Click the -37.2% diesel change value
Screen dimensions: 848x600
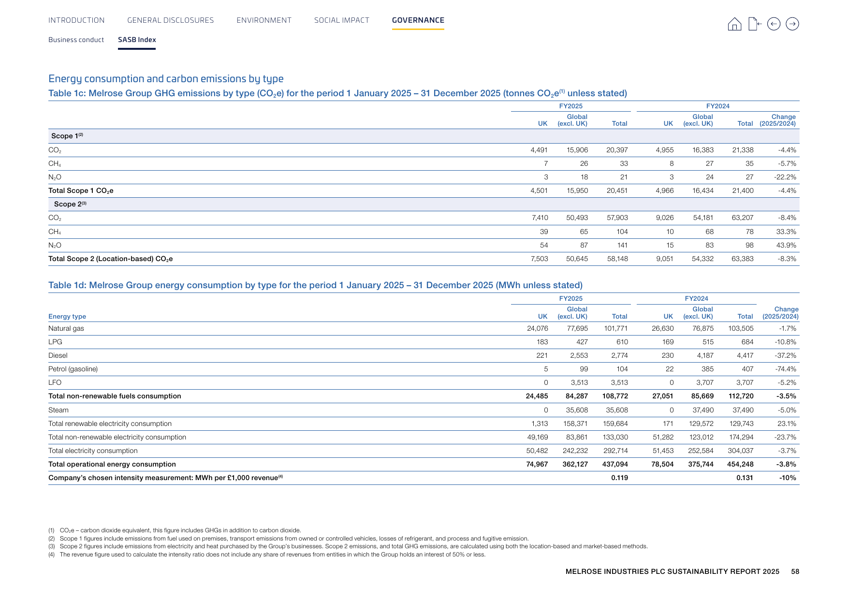786,355
